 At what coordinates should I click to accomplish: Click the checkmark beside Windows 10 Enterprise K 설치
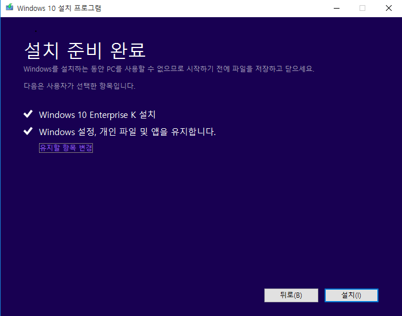(28, 114)
